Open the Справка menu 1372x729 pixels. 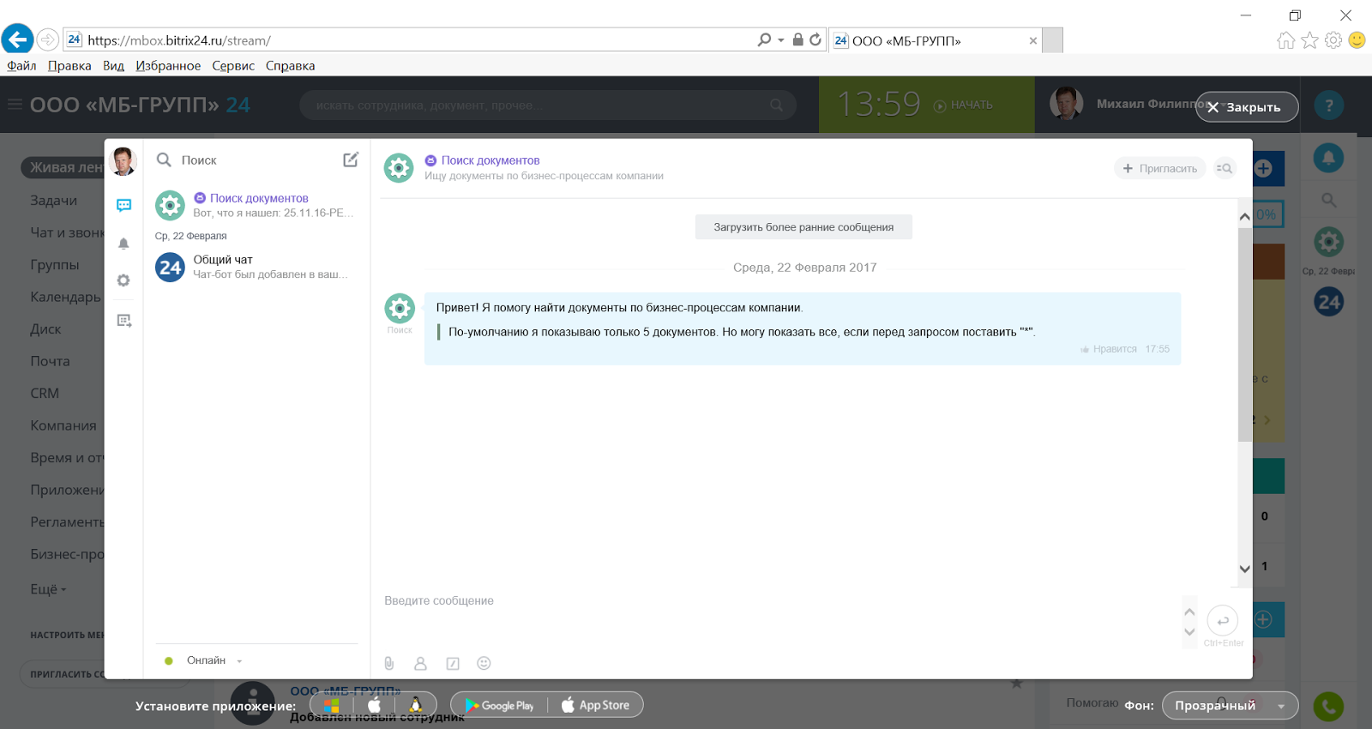(290, 66)
